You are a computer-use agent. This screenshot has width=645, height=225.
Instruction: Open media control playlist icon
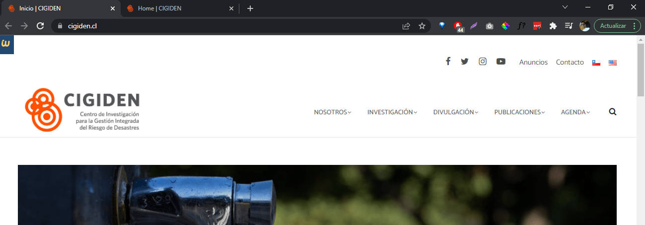click(569, 26)
